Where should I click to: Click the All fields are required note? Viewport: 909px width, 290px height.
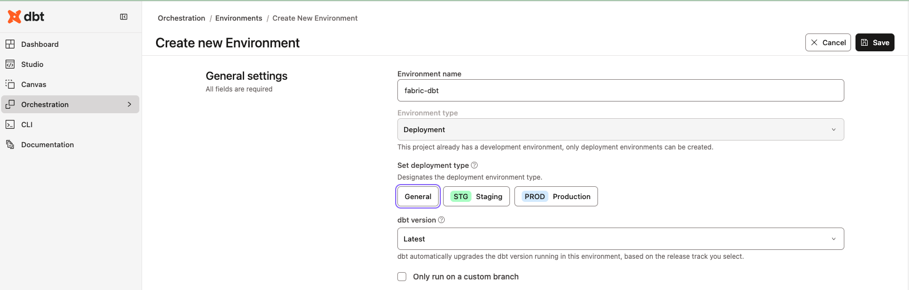coord(239,89)
